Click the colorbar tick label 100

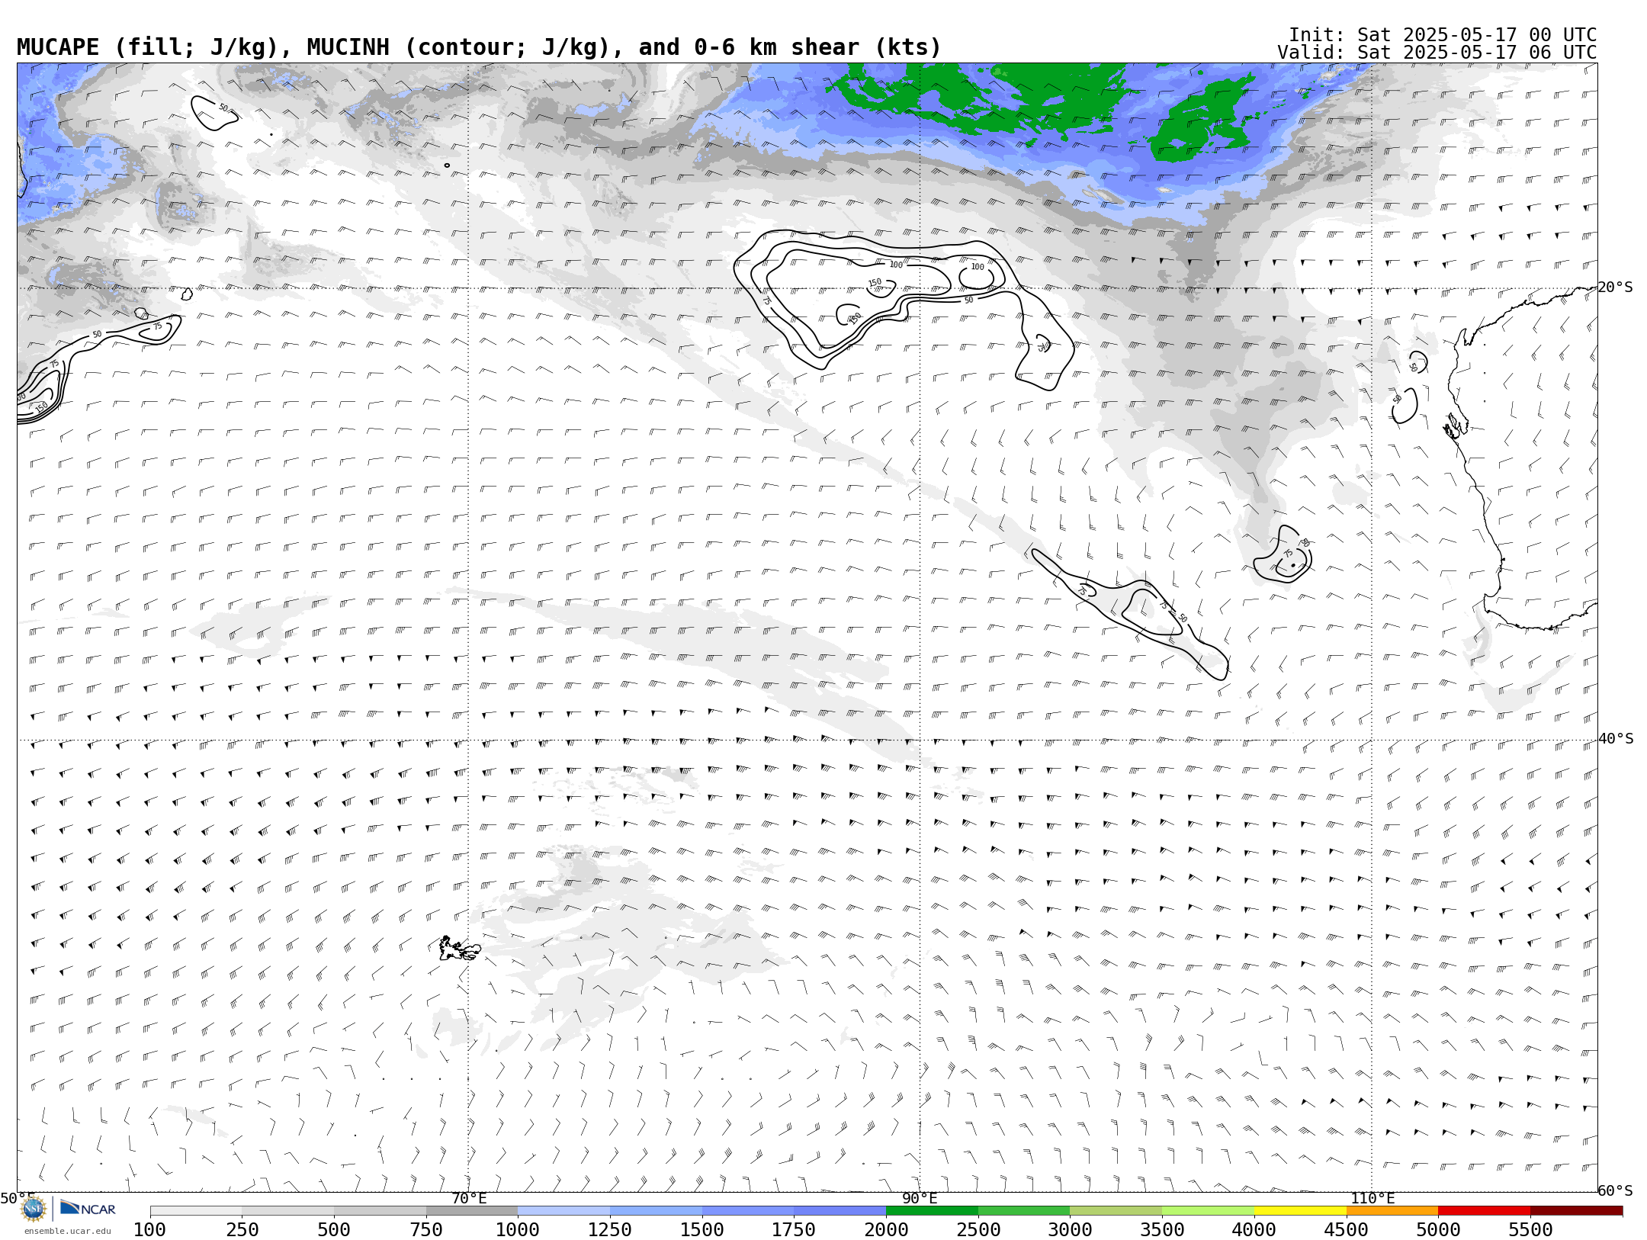click(149, 1229)
